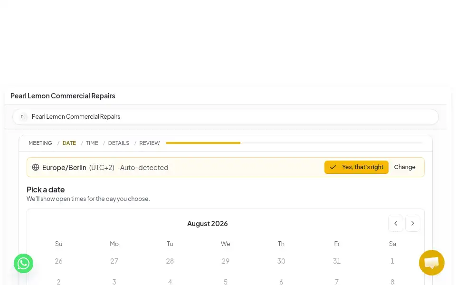Screen dimensions: 456x285
Task: Click Change timezone link
Action: pyautogui.click(x=405, y=167)
